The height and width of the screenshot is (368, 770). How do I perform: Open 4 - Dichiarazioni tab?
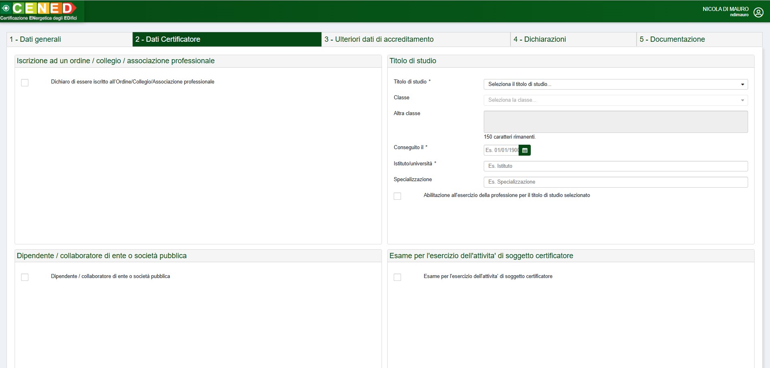point(573,39)
